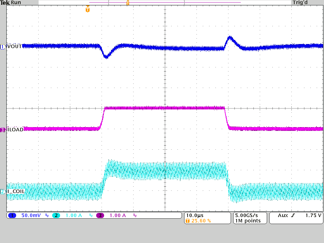Viewport: 324px width, 243px height.
Task: Click the magenta Channel 3 badge in readout bar
Action: point(101,215)
